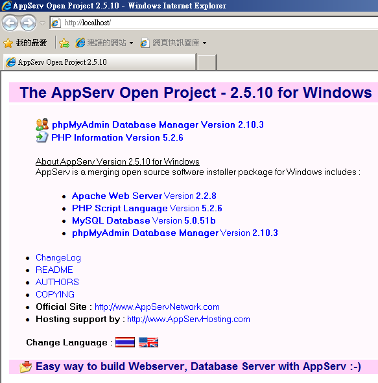Click the tab's Internet Explorer favicon
Screen dimensions: 378x383
point(11,62)
